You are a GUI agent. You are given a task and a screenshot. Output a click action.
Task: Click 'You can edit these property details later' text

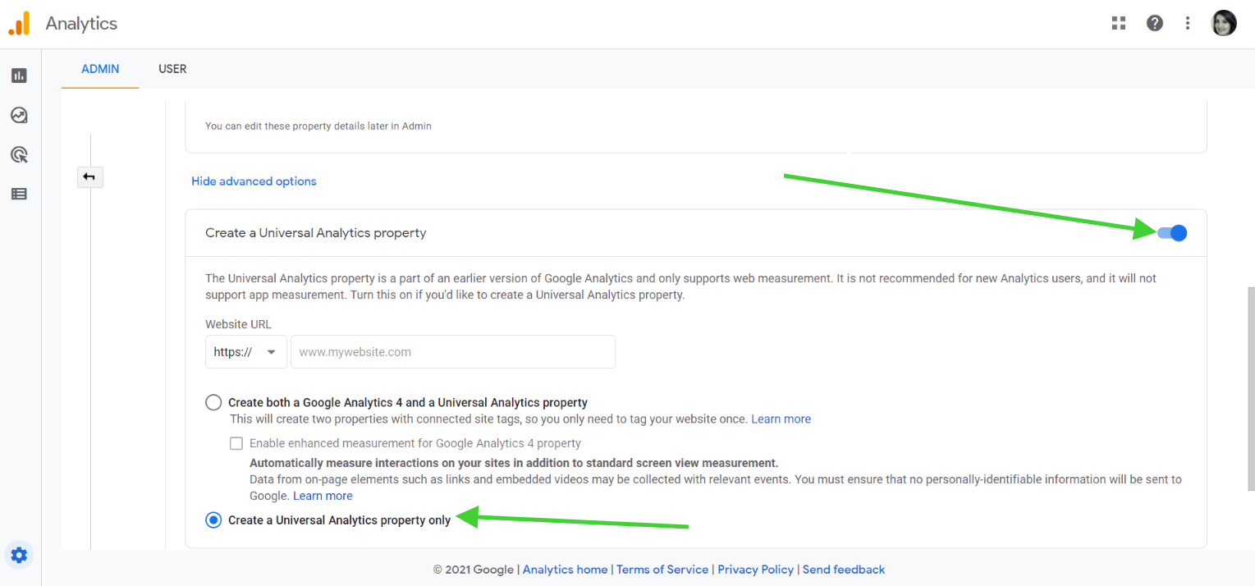(318, 126)
